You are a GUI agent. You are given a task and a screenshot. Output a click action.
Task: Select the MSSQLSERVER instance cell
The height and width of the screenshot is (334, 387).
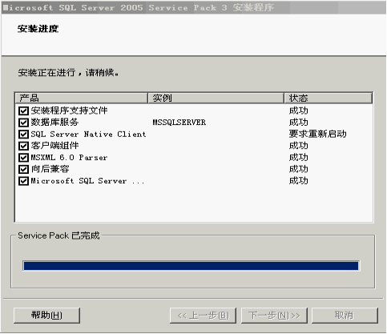point(179,123)
